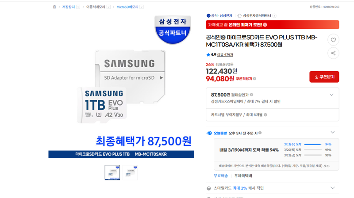Open info icon on red price-challenge banner
The width and height of the screenshot is (354, 198).
265,25
